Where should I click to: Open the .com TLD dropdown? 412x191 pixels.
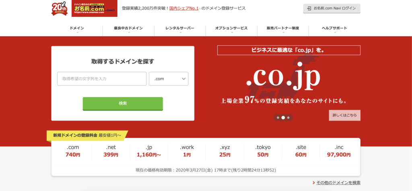[169, 79]
